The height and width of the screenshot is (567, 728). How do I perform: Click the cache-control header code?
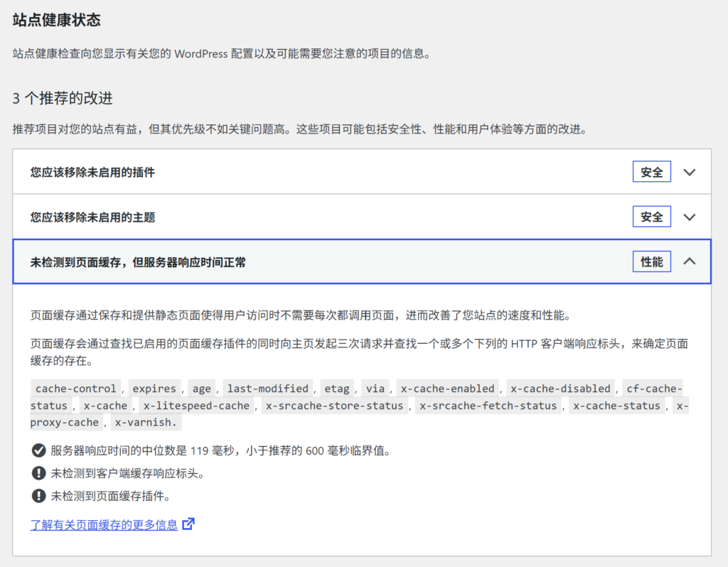pyautogui.click(x=75, y=389)
